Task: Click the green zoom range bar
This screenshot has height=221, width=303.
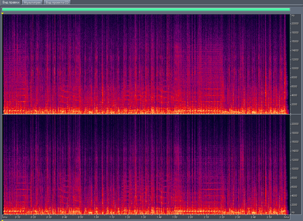Action: (146, 9)
